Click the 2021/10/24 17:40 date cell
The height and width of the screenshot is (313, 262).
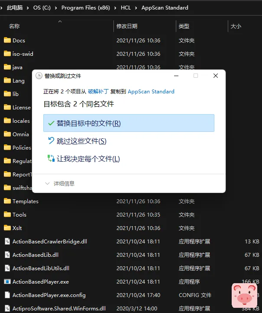coord(139,295)
